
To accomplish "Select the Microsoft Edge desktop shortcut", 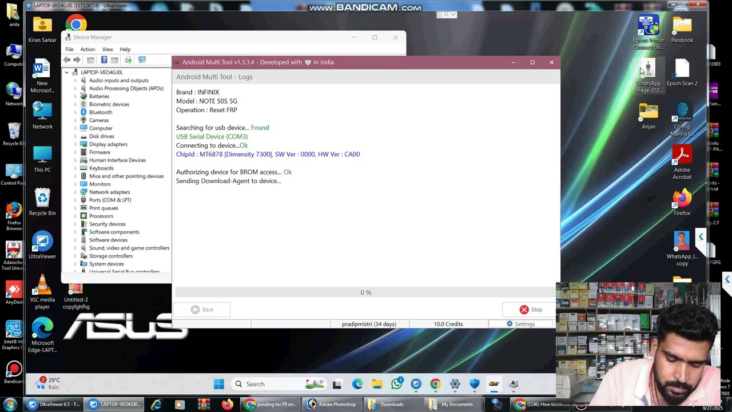I will tap(42, 335).
